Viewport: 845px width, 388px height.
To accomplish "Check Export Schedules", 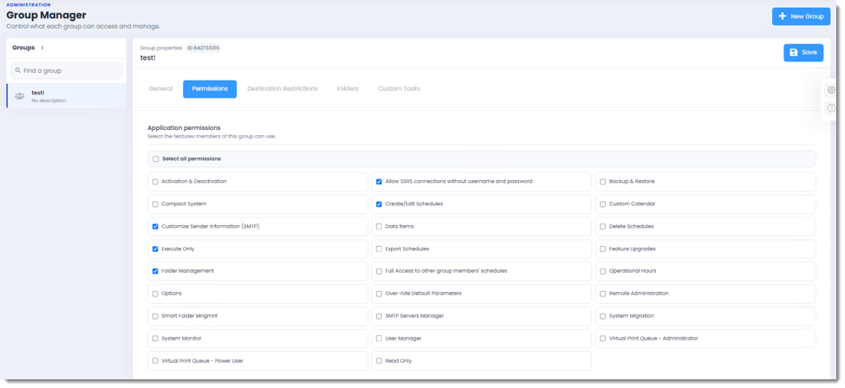I will 379,249.
